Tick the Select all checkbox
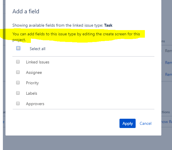The height and width of the screenshot is (150, 172). 18,48
